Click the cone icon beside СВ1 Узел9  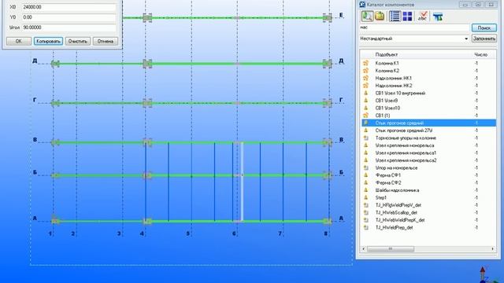coord(365,101)
